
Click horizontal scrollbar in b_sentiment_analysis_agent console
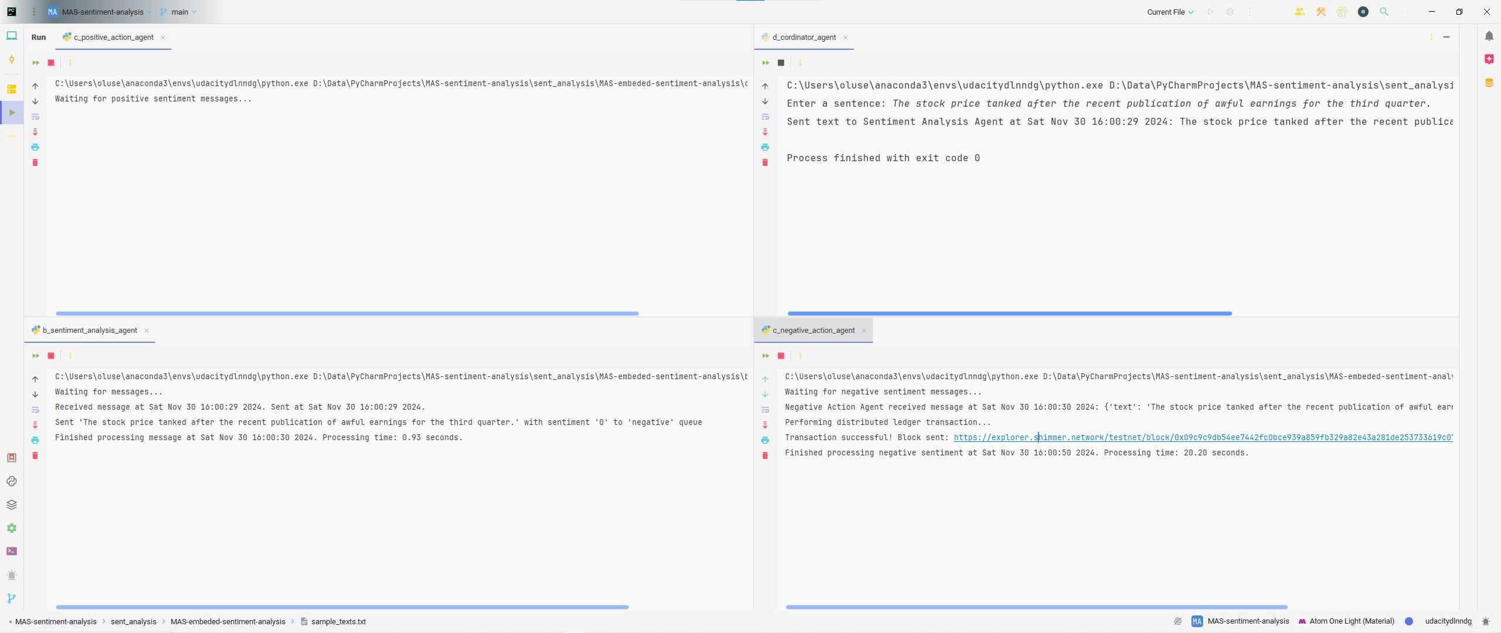(x=342, y=607)
